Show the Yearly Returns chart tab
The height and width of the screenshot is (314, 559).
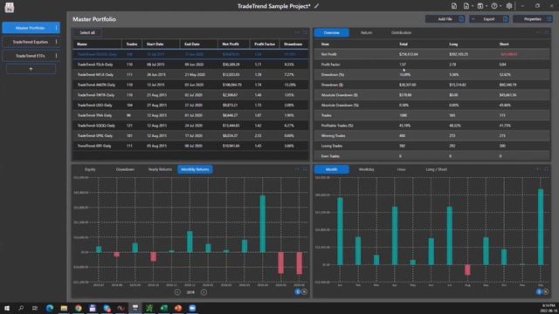(x=160, y=169)
